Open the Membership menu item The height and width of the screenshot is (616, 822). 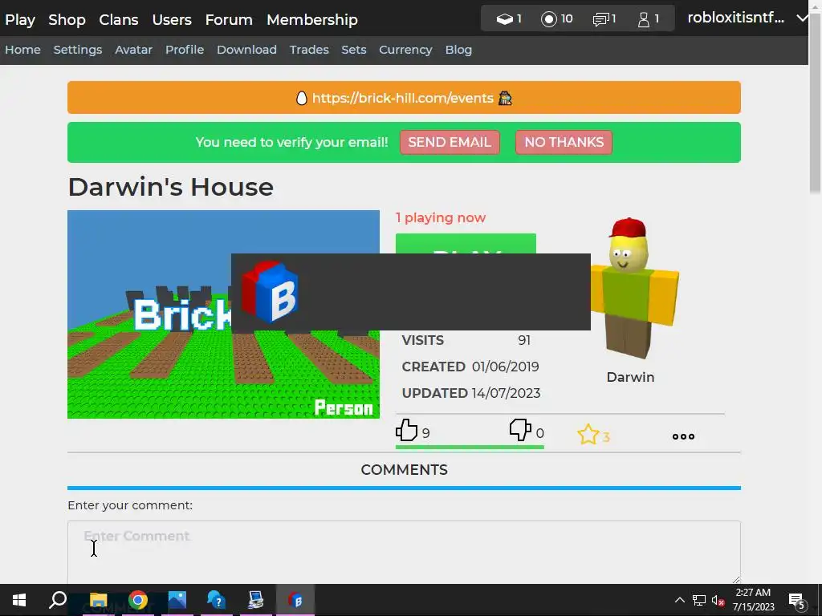pyautogui.click(x=312, y=20)
